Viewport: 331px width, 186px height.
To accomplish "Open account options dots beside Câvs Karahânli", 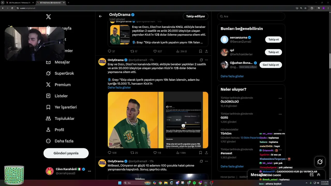I will click(x=89, y=171).
